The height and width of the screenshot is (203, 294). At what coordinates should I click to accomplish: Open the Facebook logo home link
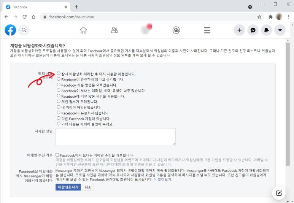10,30
